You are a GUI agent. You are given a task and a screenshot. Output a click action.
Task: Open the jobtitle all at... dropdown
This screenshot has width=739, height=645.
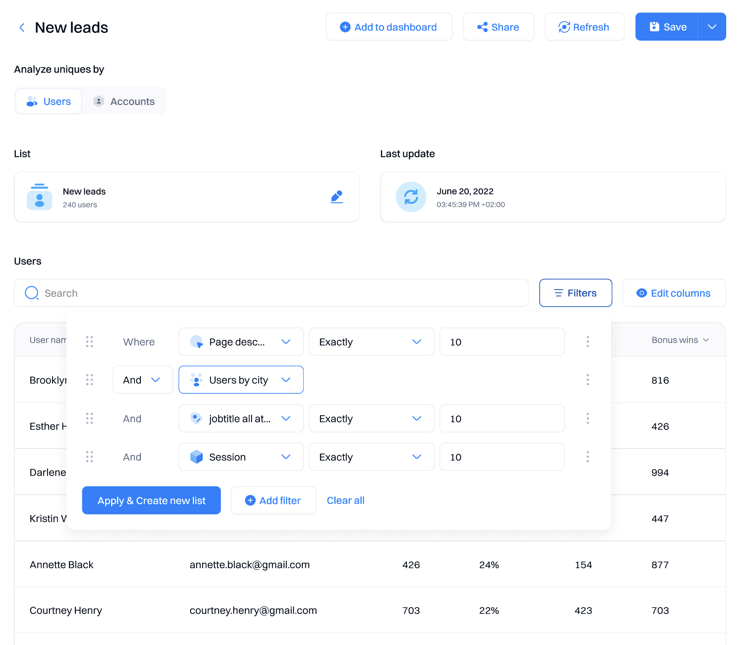pyautogui.click(x=241, y=418)
